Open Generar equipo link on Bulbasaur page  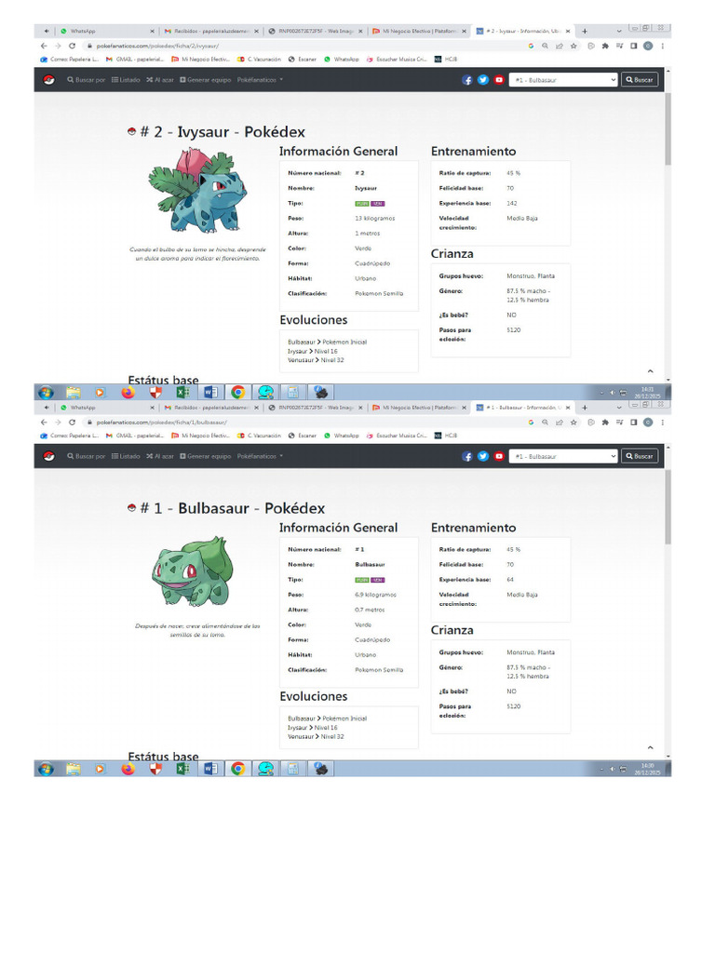[206, 456]
